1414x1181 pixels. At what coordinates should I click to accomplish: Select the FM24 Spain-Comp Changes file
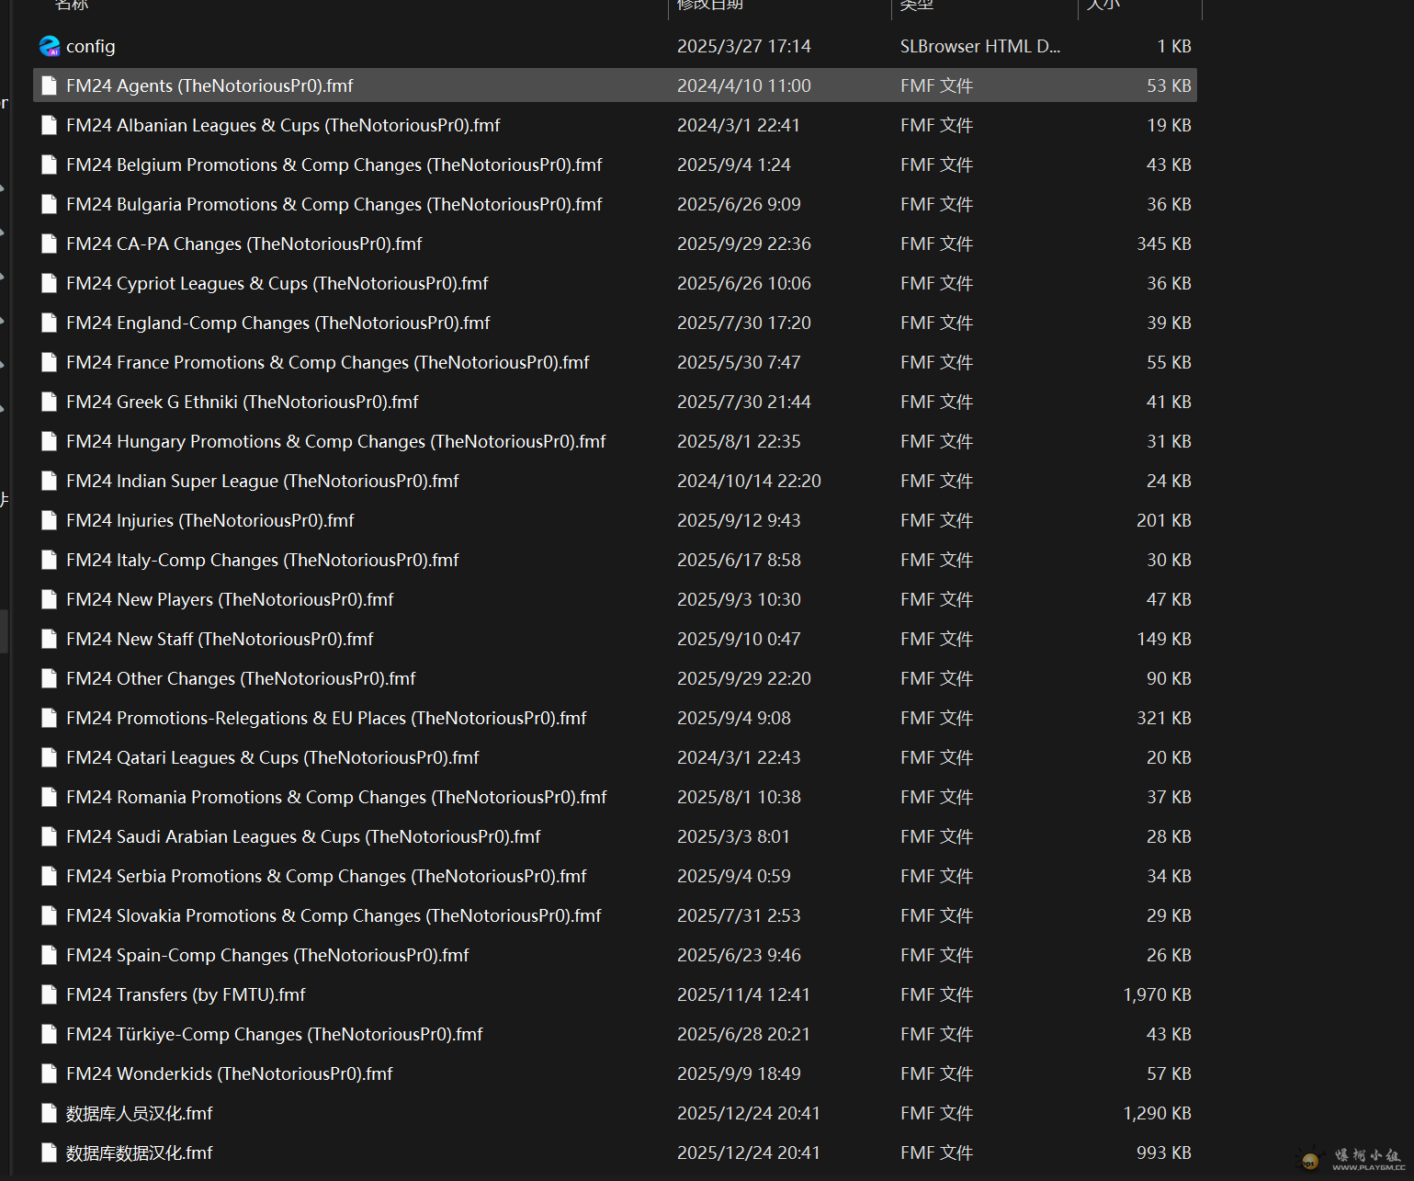[267, 955]
